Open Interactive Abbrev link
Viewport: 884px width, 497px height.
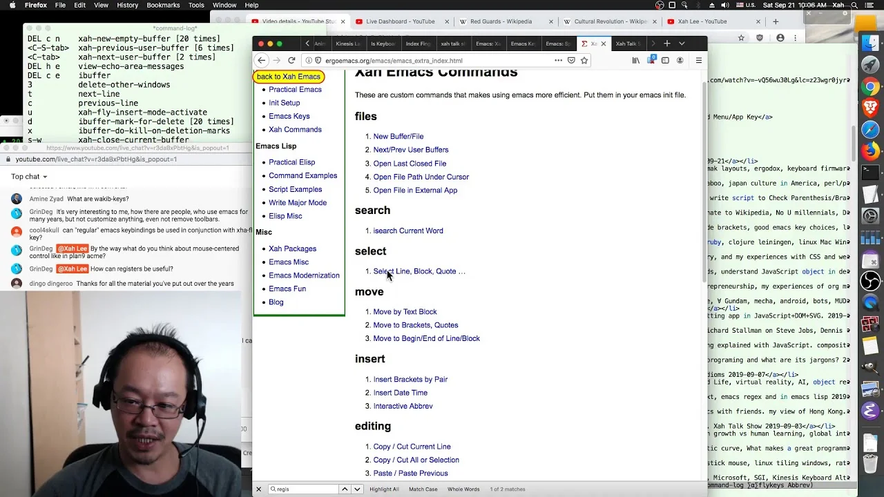point(403,407)
